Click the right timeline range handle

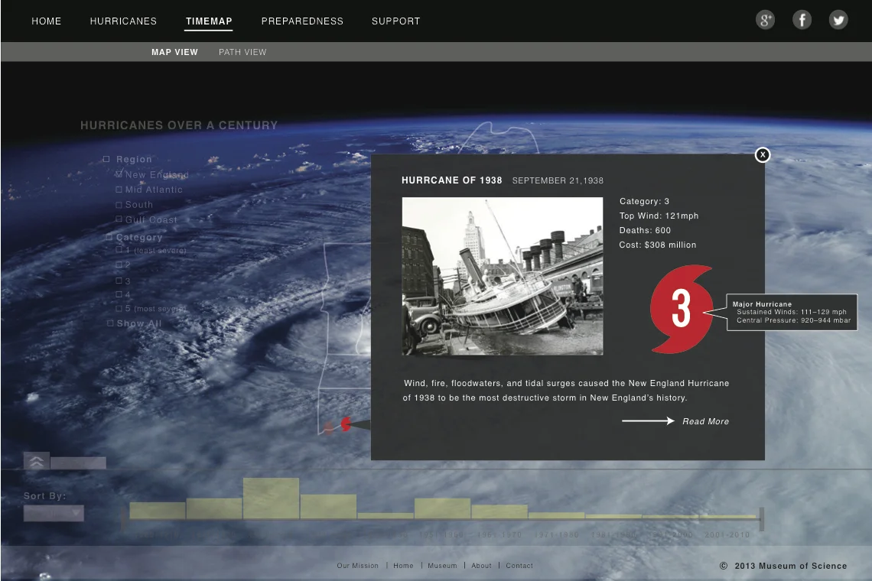click(x=761, y=519)
